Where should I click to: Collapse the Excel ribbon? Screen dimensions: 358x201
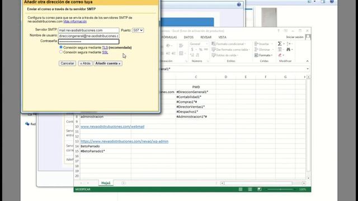point(307,61)
